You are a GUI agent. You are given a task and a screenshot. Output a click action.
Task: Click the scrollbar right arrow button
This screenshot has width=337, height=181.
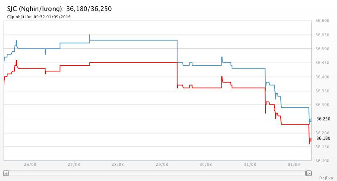(x=309, y=173)
